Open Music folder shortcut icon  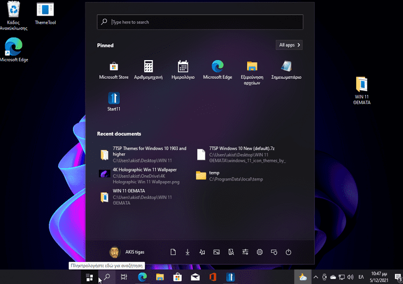point(202,252)
